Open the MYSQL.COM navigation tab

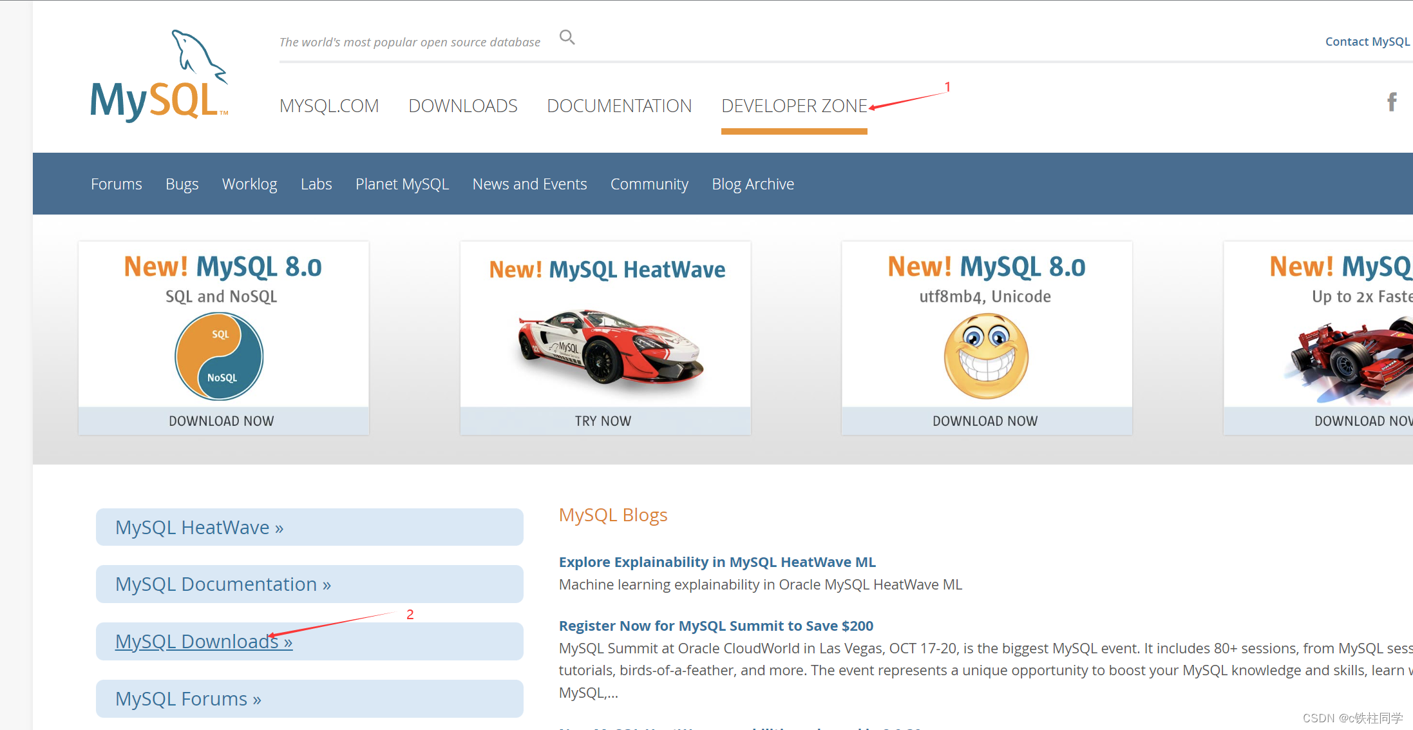point(329,106)
